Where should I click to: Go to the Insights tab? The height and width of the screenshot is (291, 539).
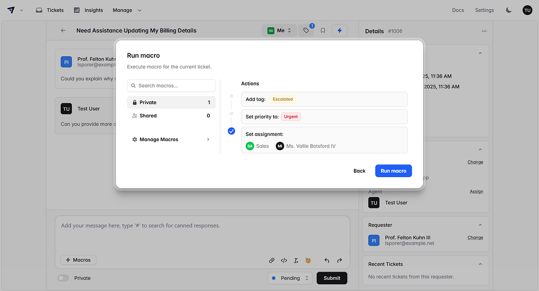[x=88, y=10]
